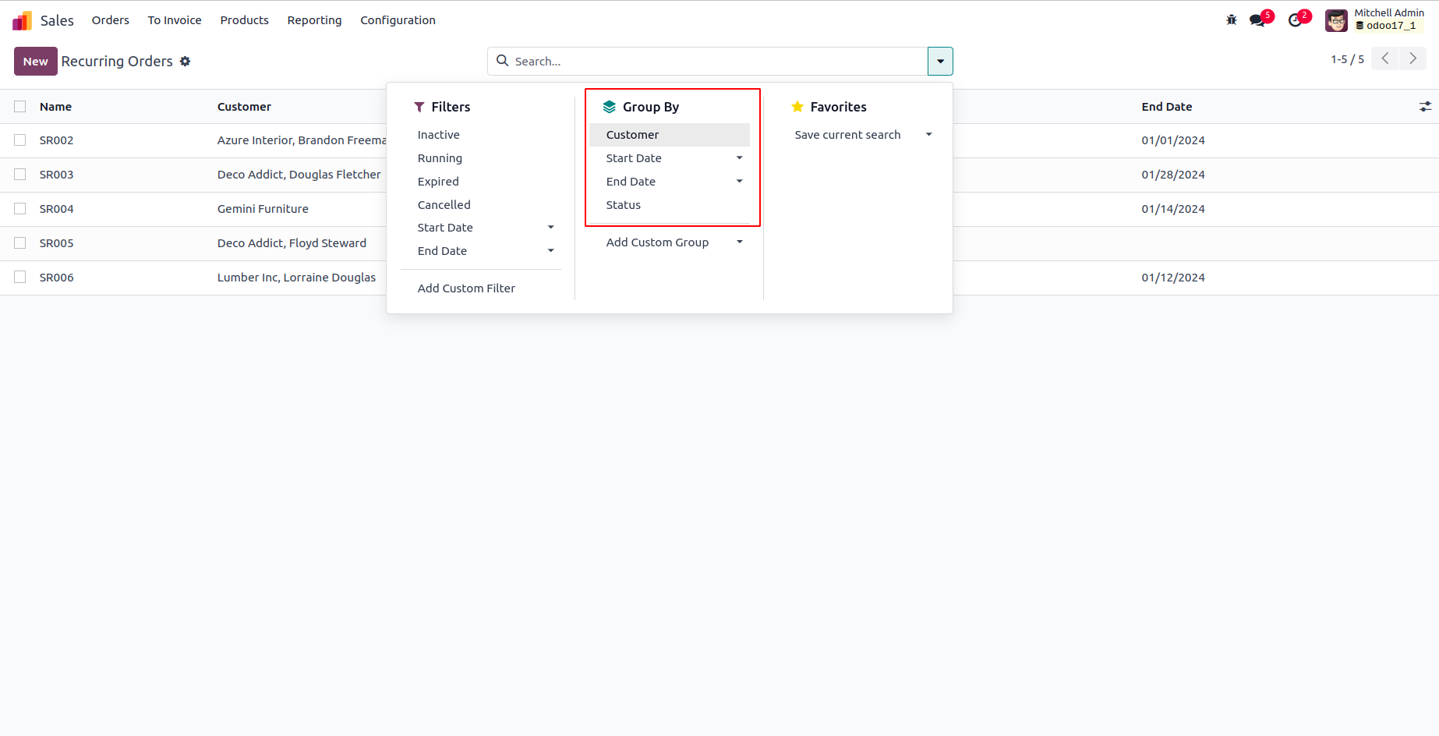Click the column settings adjust icon
This screenshot has height=736, width=1439.
1425,107
